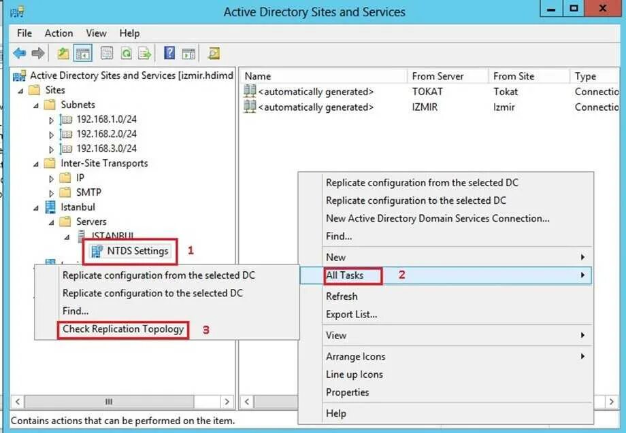The width and height of the screenshot is (626, 433).
Task: Select the Servers tree item label
Action: 91,222
